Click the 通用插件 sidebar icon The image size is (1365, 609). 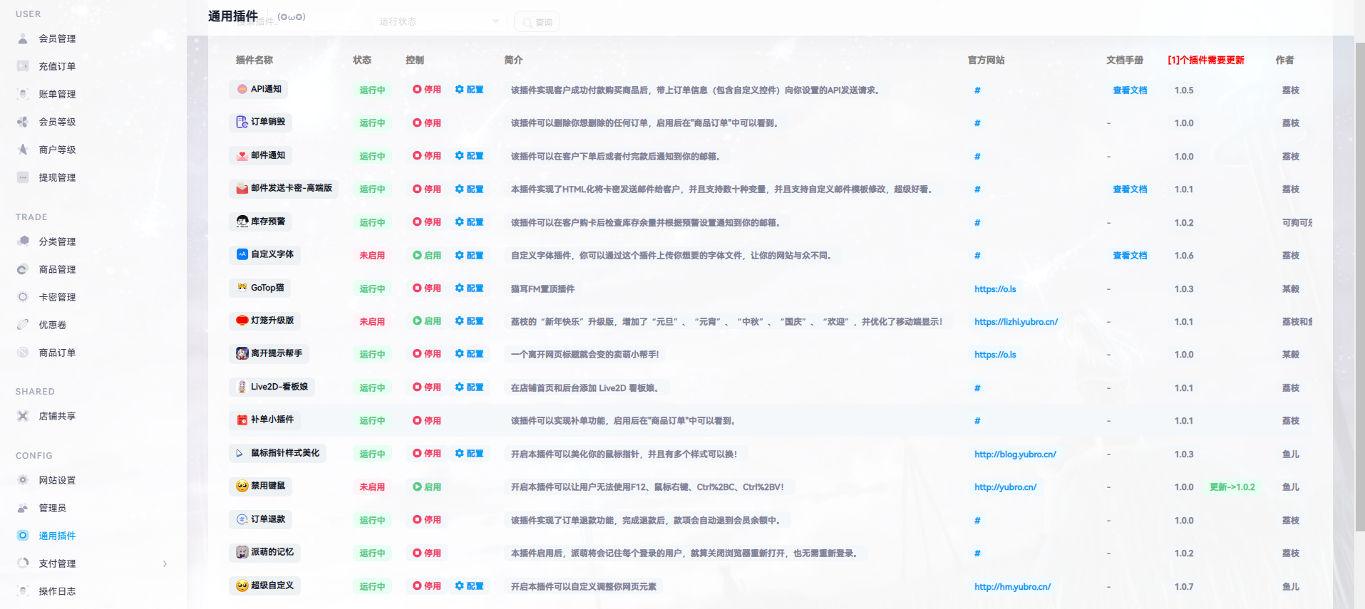click(x=23, y=536)
